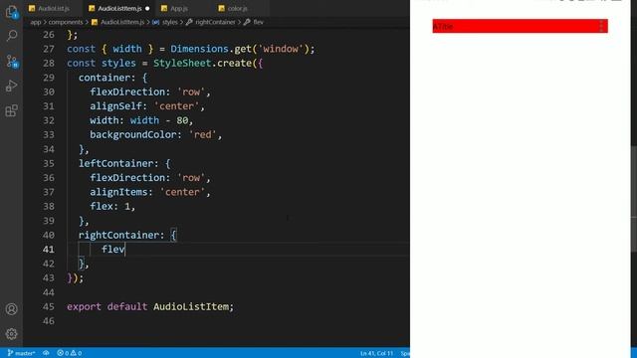Click the rightContainer breadcrumb segment
Screen dimensions: 637x358
[x=215, y=22]
